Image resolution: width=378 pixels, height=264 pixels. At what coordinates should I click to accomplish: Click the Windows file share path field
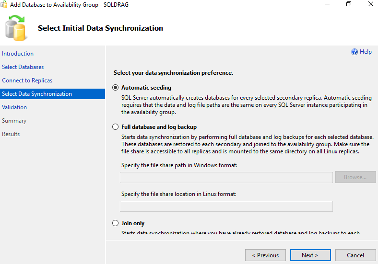coord(226,178)
